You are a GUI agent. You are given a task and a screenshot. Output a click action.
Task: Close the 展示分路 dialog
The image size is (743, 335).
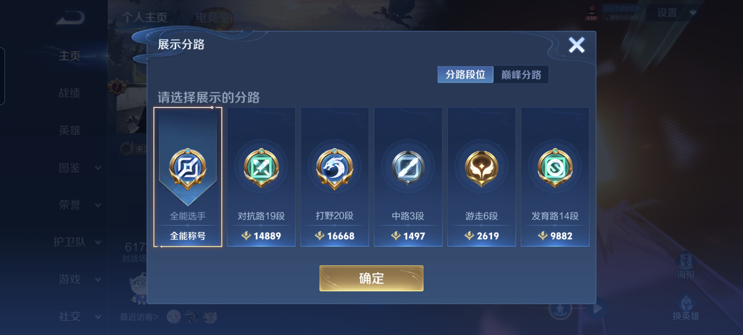tap(576, 45)
